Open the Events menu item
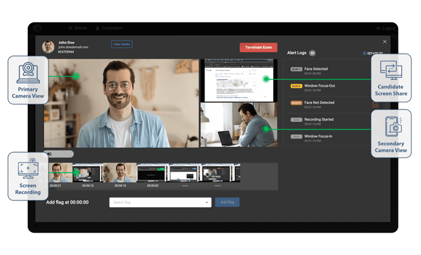This screenshot has width=421, height=255. pyautogui.click(x=78, y=28)
